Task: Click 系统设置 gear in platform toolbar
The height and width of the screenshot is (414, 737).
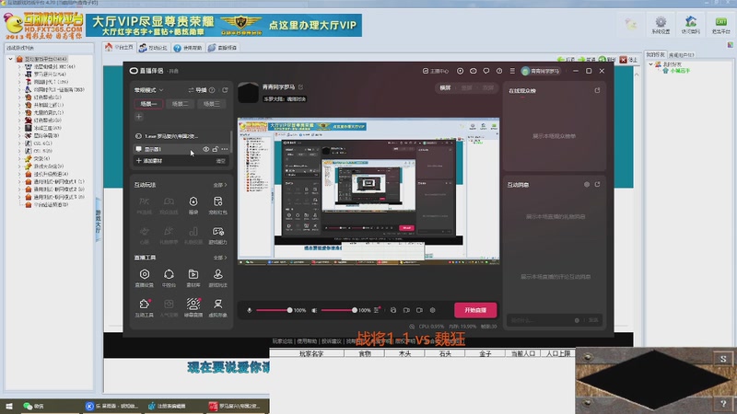Action: coord(661,25)
